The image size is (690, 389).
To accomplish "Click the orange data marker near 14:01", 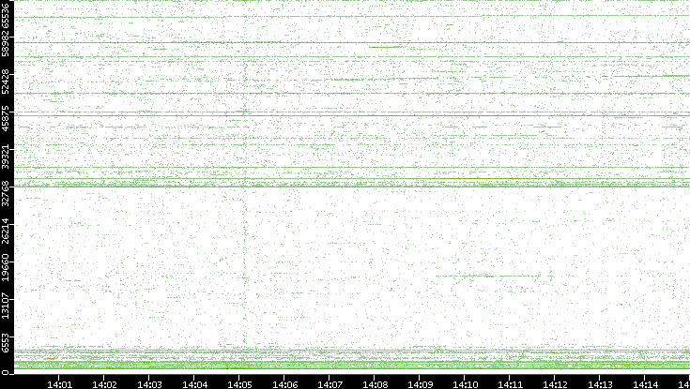I will click(x=51, y=358).
